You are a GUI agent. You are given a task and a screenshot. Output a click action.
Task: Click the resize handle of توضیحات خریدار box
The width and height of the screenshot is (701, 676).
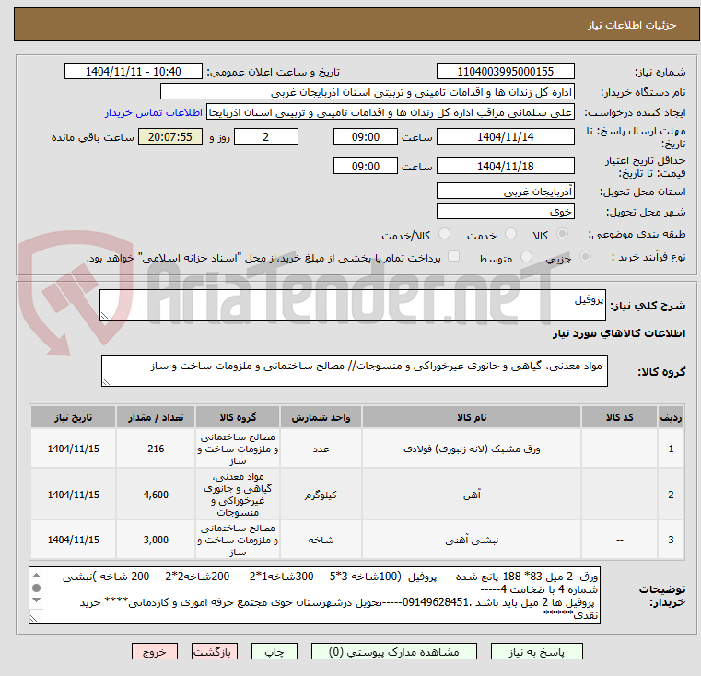33,619
